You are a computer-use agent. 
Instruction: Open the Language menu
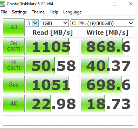[72, 12]
